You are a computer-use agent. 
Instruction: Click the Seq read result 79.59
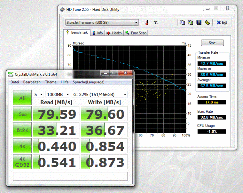point(56,114)
